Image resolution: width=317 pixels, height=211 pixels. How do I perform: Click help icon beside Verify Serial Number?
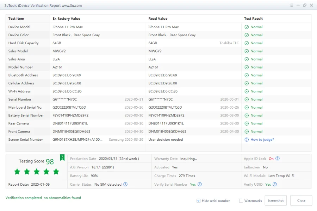click(200, 184)
